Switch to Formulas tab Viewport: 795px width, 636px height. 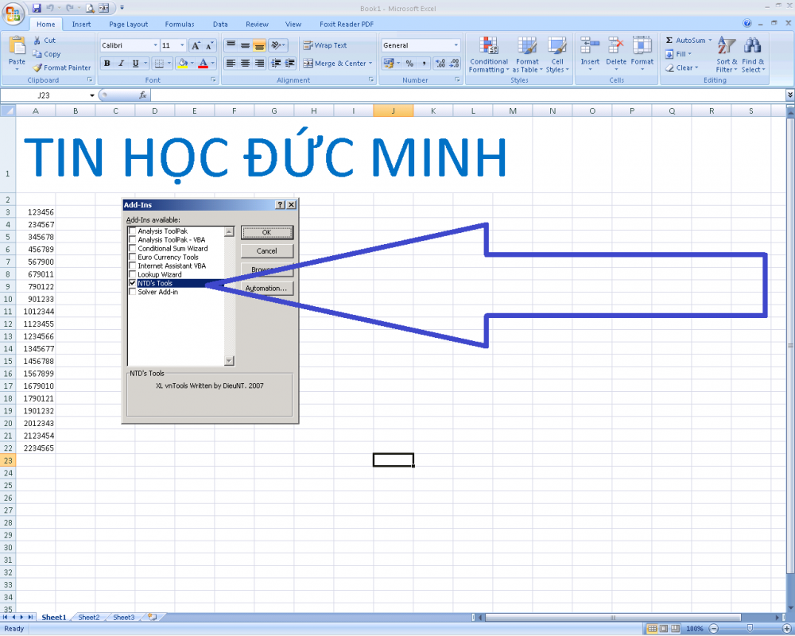pyautogui.click(x=180, y=25)
